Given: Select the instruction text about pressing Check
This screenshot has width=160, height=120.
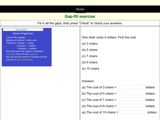Looking at the screenshot, I should 80,23.
